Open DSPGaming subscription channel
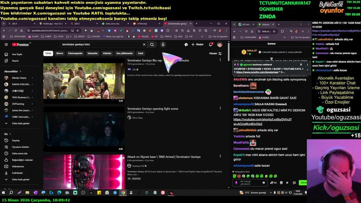The height and width of the screenshot is (203, 361). pyautogui.click(x=18, y=104)
